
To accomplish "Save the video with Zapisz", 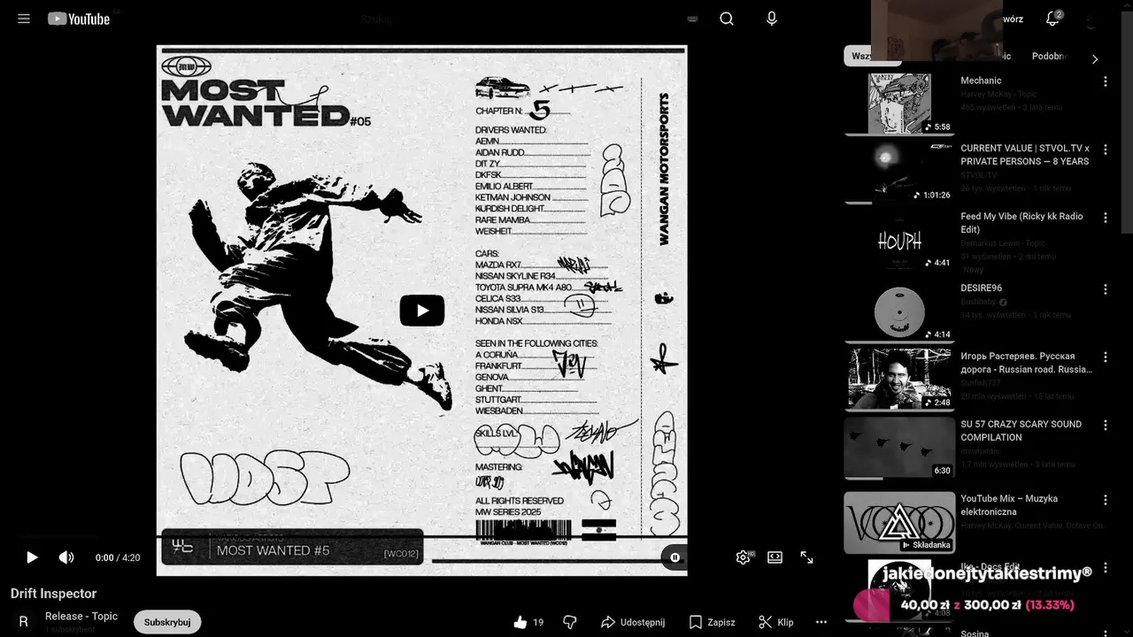I will [x=713, y=622].
